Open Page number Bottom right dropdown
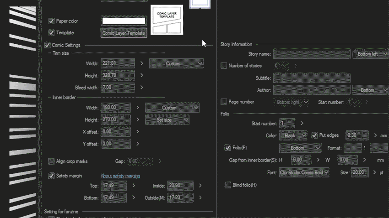This screenshot has height=218, width=389. click(291, 102)
